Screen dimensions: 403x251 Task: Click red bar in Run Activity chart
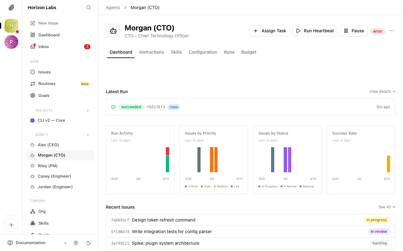[x=167, y=151]
